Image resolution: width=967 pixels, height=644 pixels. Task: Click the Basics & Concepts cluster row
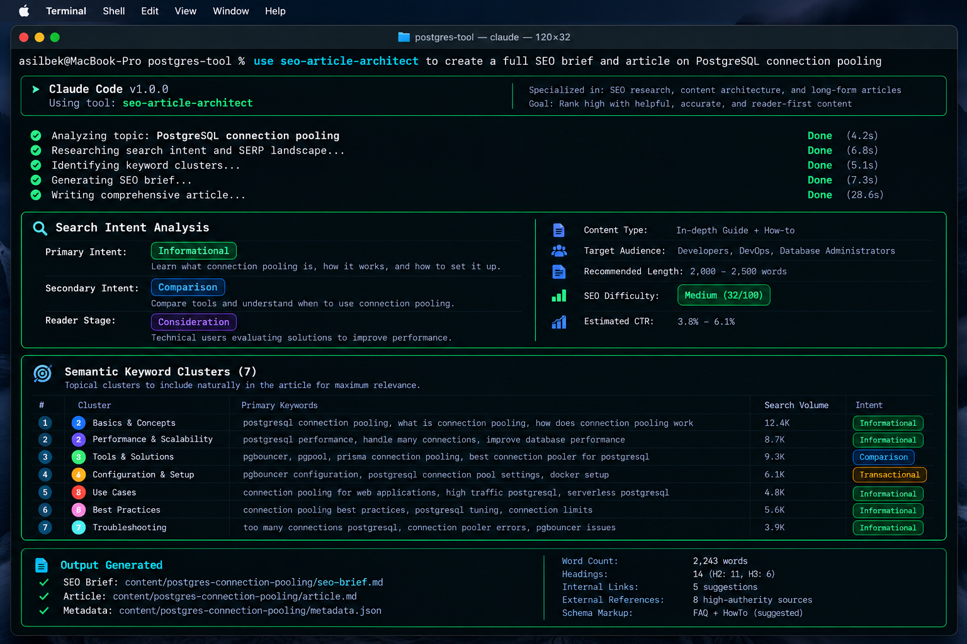tap(483, 423)
